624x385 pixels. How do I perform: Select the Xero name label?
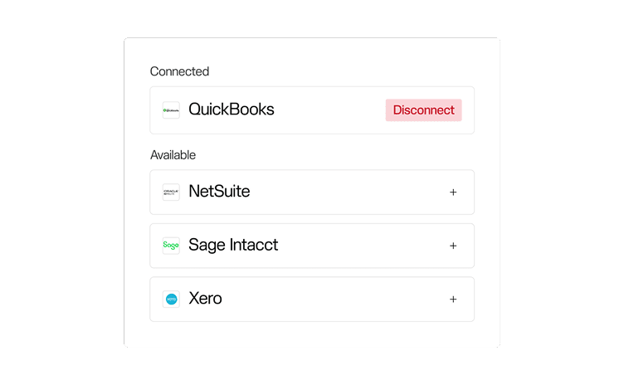(x=205, y=299)
